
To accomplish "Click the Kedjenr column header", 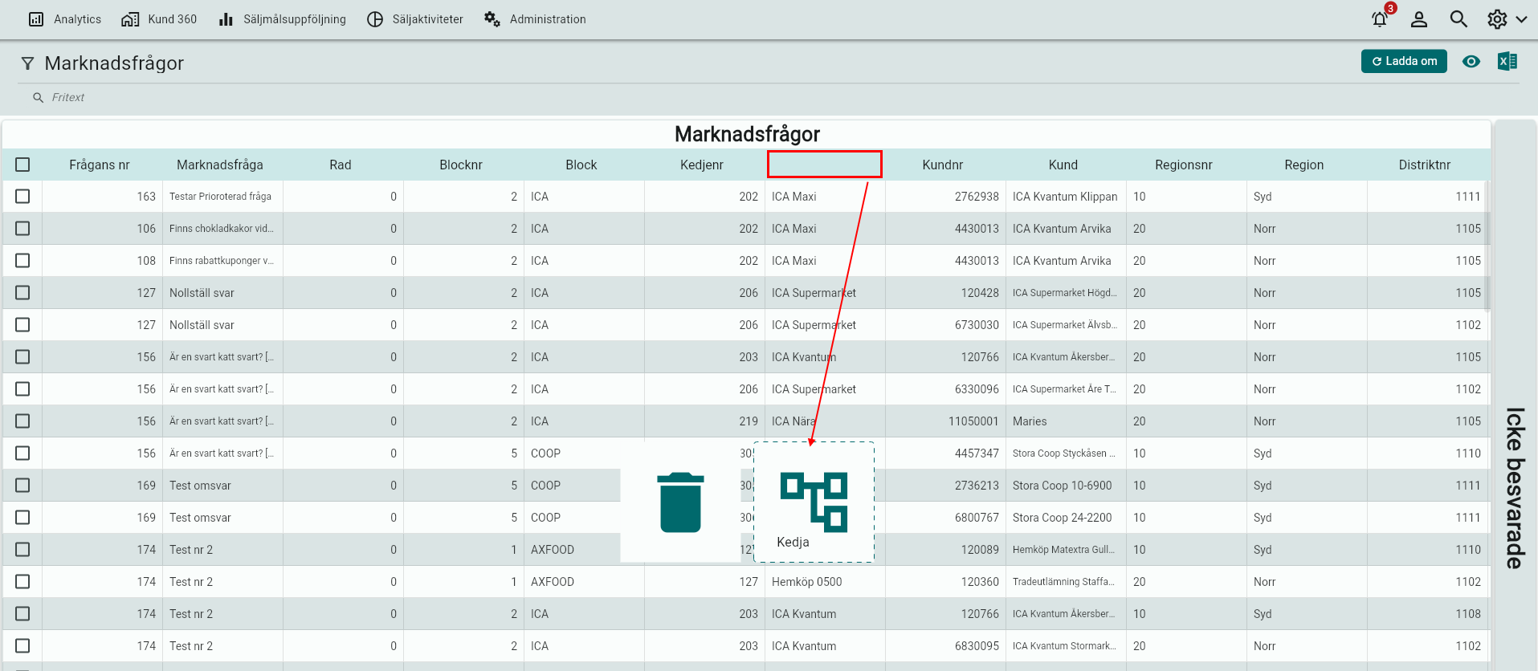I will [702, 165].
